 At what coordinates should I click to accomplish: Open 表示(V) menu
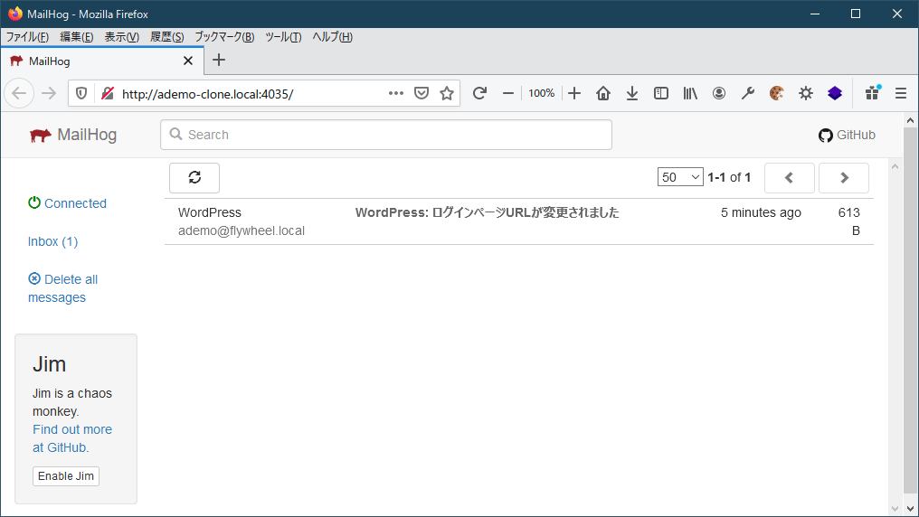tap(121, 37)
